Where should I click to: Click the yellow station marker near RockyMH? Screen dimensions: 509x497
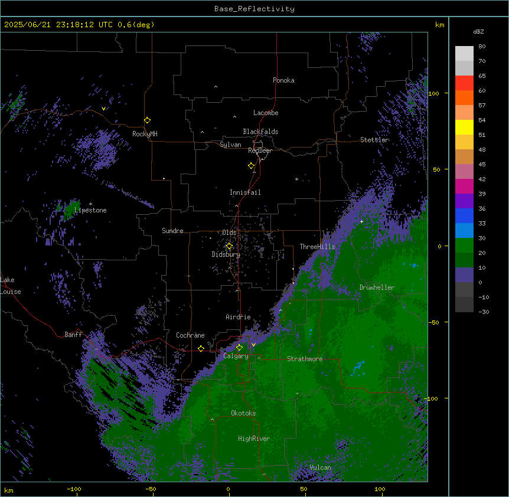147,120
